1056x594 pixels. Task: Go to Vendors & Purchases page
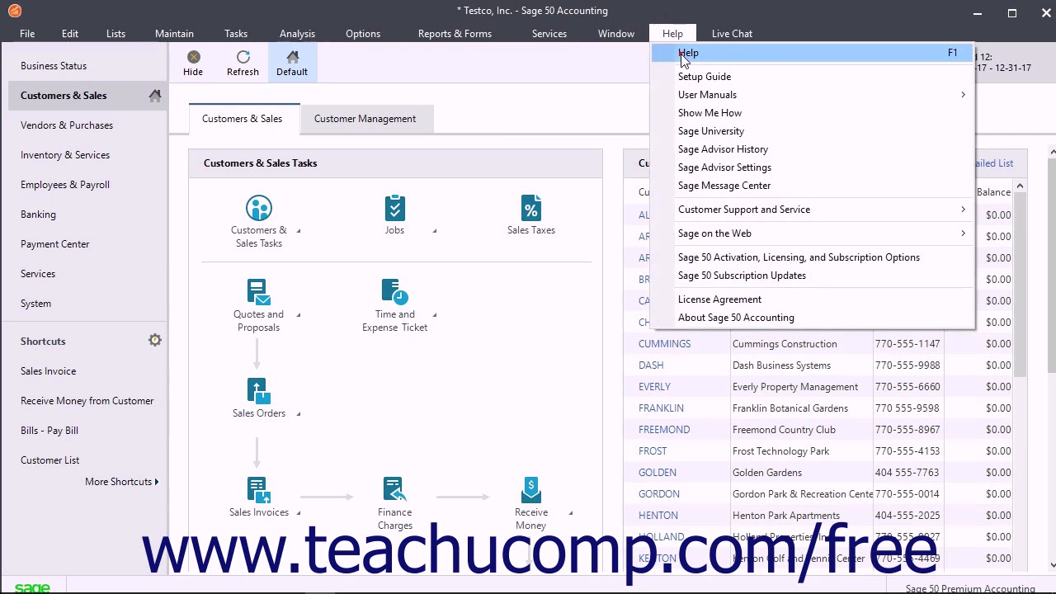click(67, 125)
